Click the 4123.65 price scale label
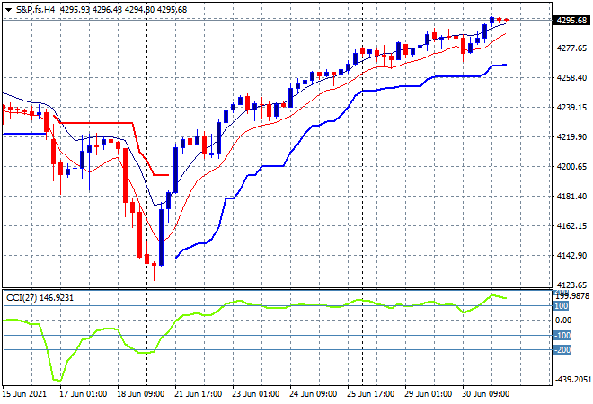This screenshot has width=593, height=404. coord(571,285)
